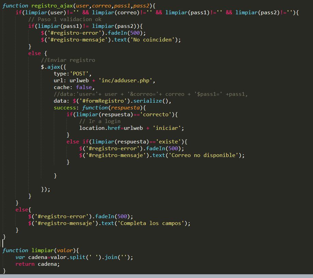Click the cache false value
Viewport: 313px width, 278px height.
click(x=84, y=87)
